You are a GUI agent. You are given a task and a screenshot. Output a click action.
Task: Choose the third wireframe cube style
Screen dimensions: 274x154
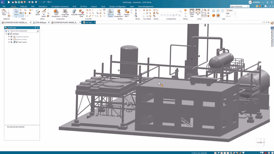click(223, 11)
